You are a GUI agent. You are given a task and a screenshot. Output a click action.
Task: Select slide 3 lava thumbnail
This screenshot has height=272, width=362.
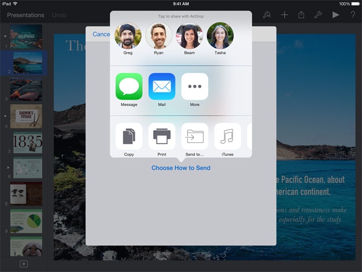pyautogui.click(x=26, y=89)
